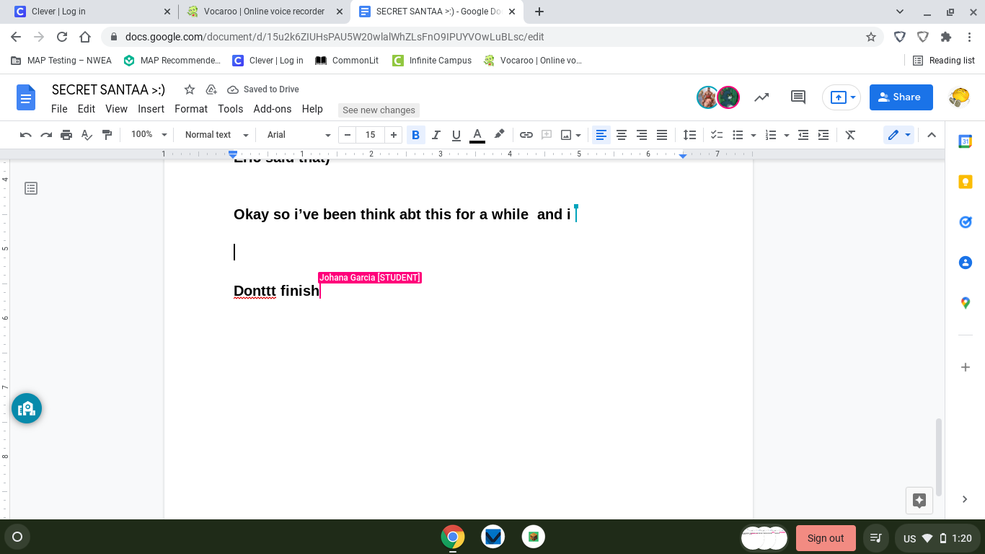Open the editing mode dropdown
Viewport: 985px width, 554px height.
pos(898,135)
